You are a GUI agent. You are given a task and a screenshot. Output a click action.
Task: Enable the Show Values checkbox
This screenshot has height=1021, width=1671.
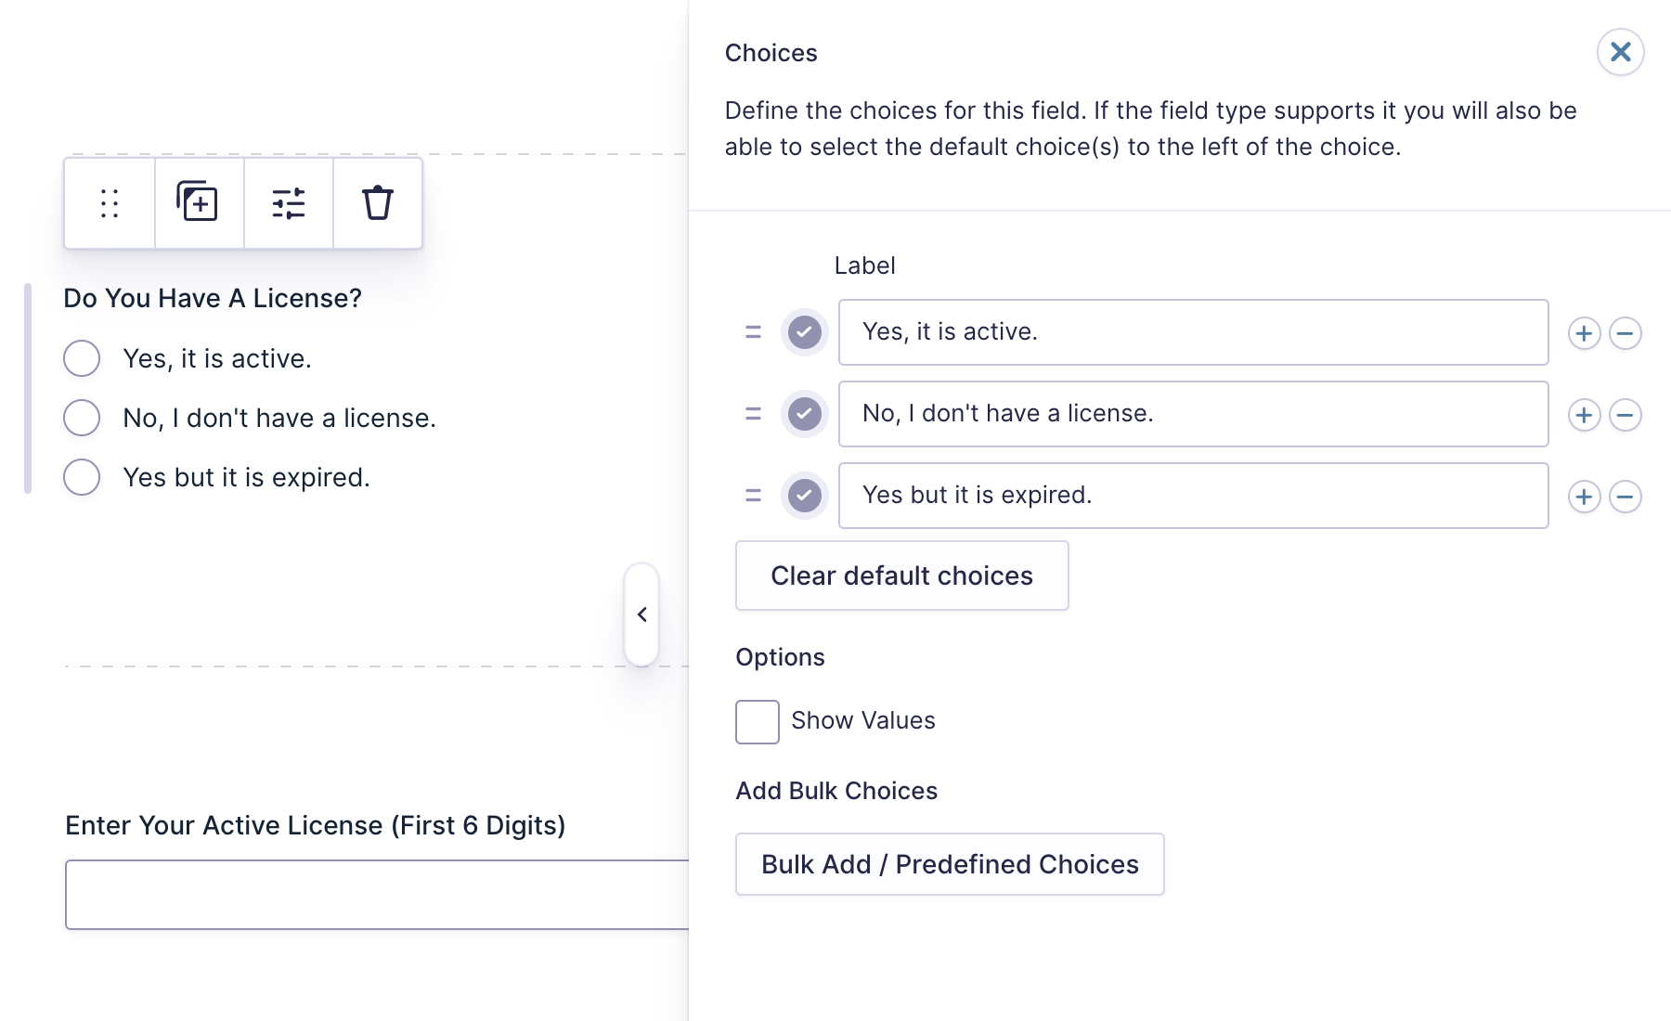click(x=758, y=721)
